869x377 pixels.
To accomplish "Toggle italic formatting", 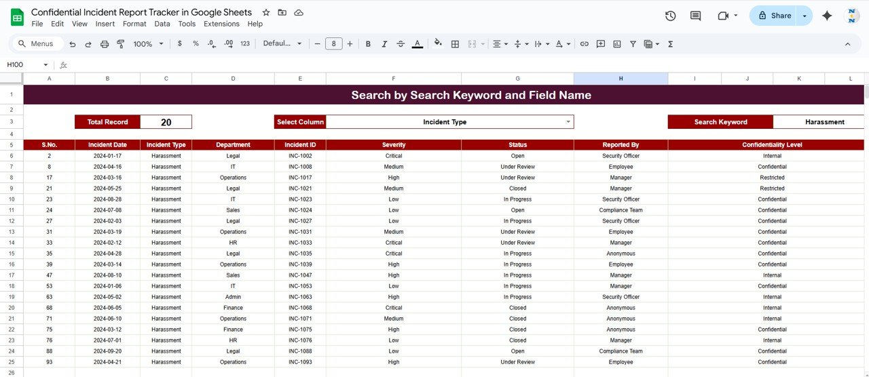I will (384, 44).
